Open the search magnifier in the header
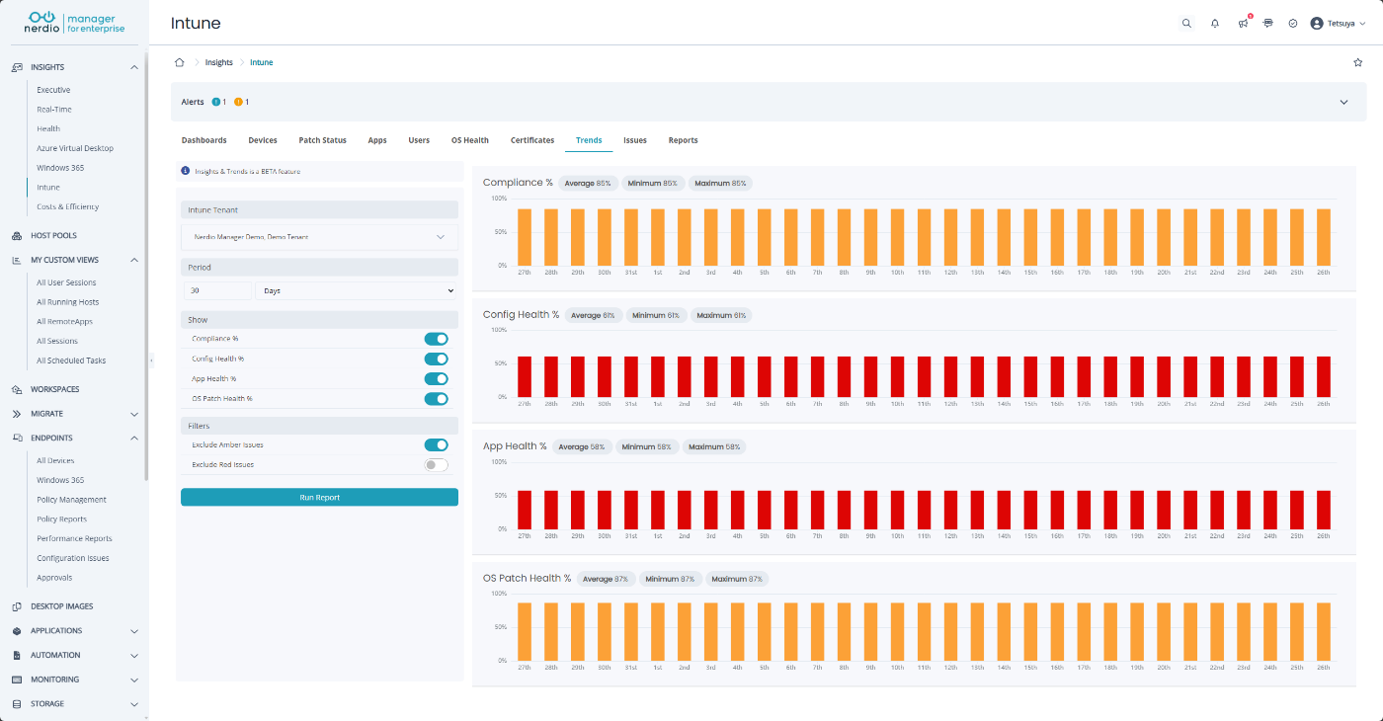Image resolution: width=1383 pixels, height=721 pixels. [x=1186, y=24]
